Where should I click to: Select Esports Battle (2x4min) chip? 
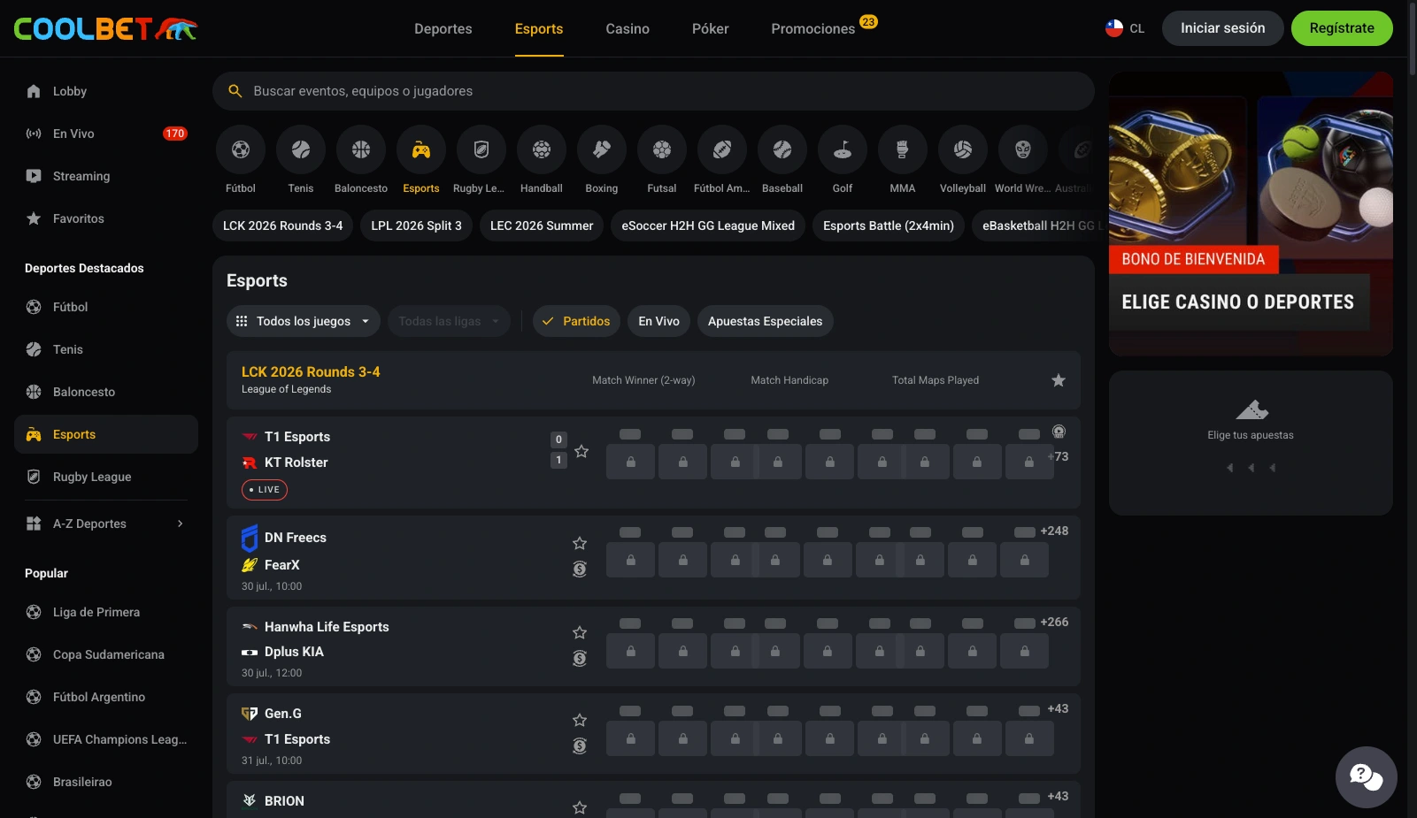[889, 226]
